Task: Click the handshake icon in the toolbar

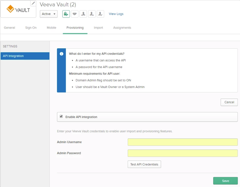Action: click(x=75, y=14)
